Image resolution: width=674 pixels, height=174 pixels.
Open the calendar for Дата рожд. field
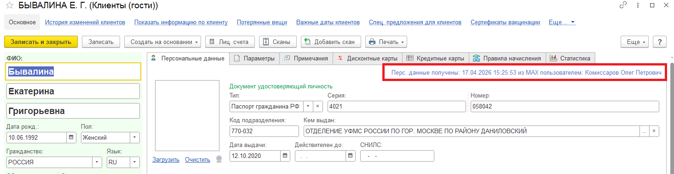tap(71, 137)
